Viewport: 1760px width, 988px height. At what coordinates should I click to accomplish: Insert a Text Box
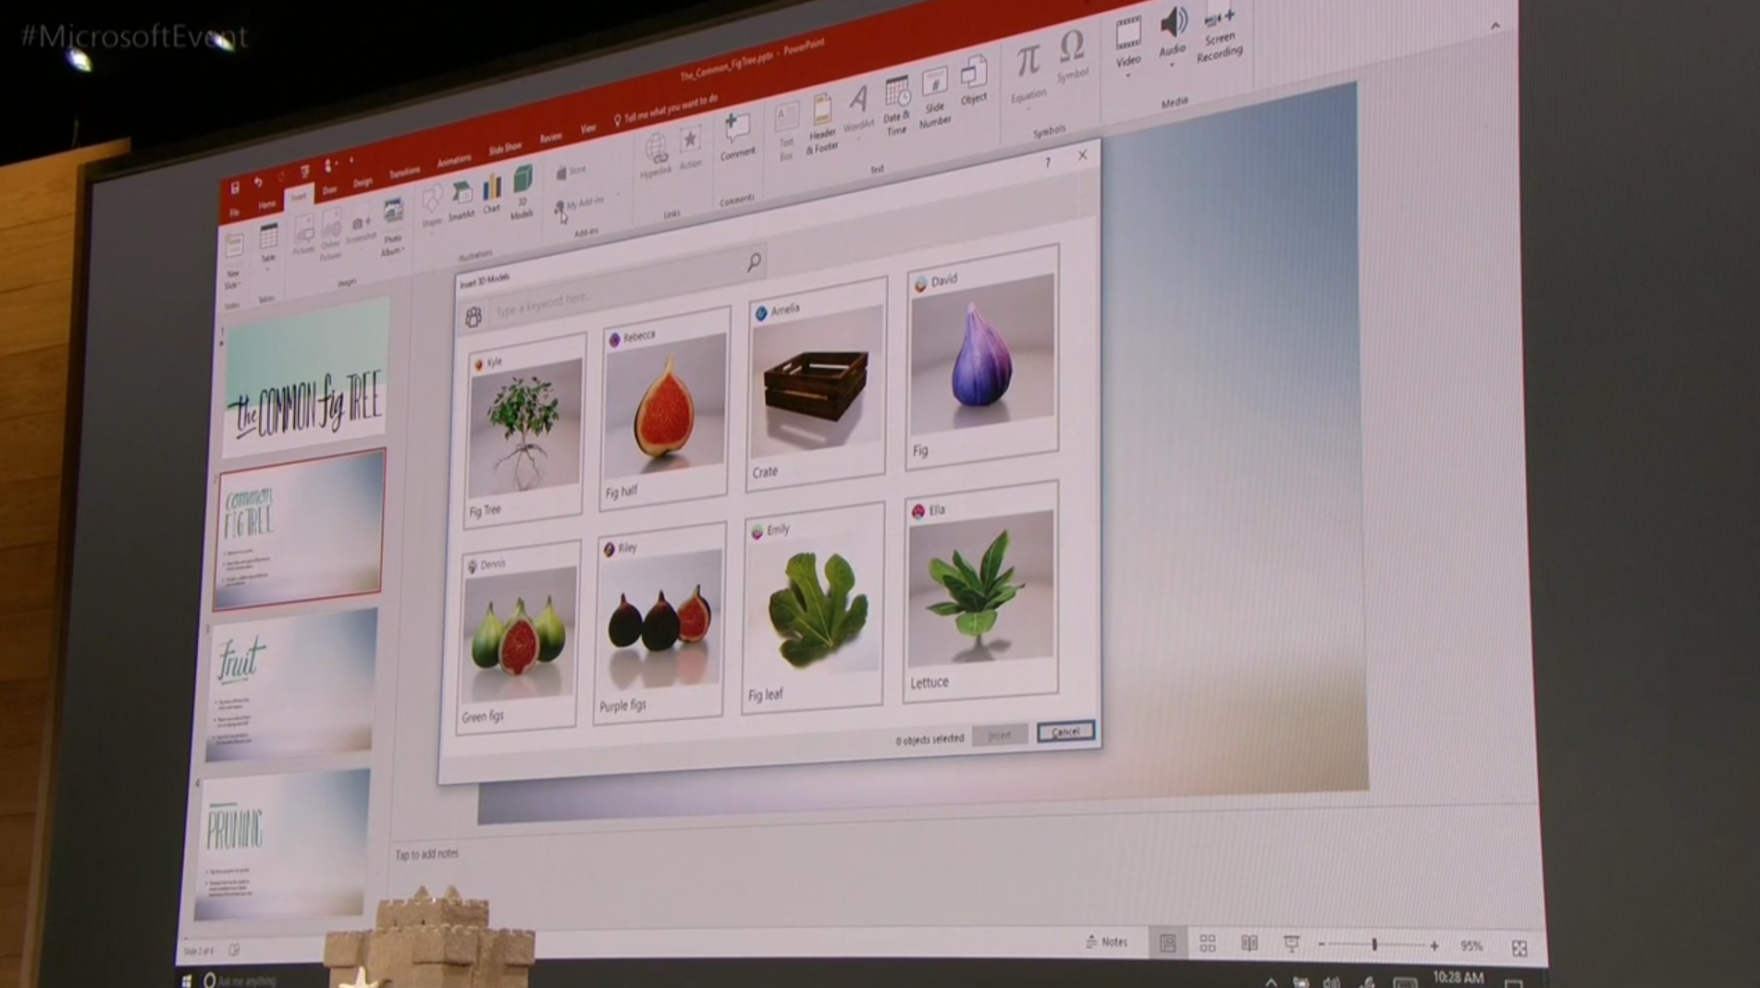coord(786,131)
